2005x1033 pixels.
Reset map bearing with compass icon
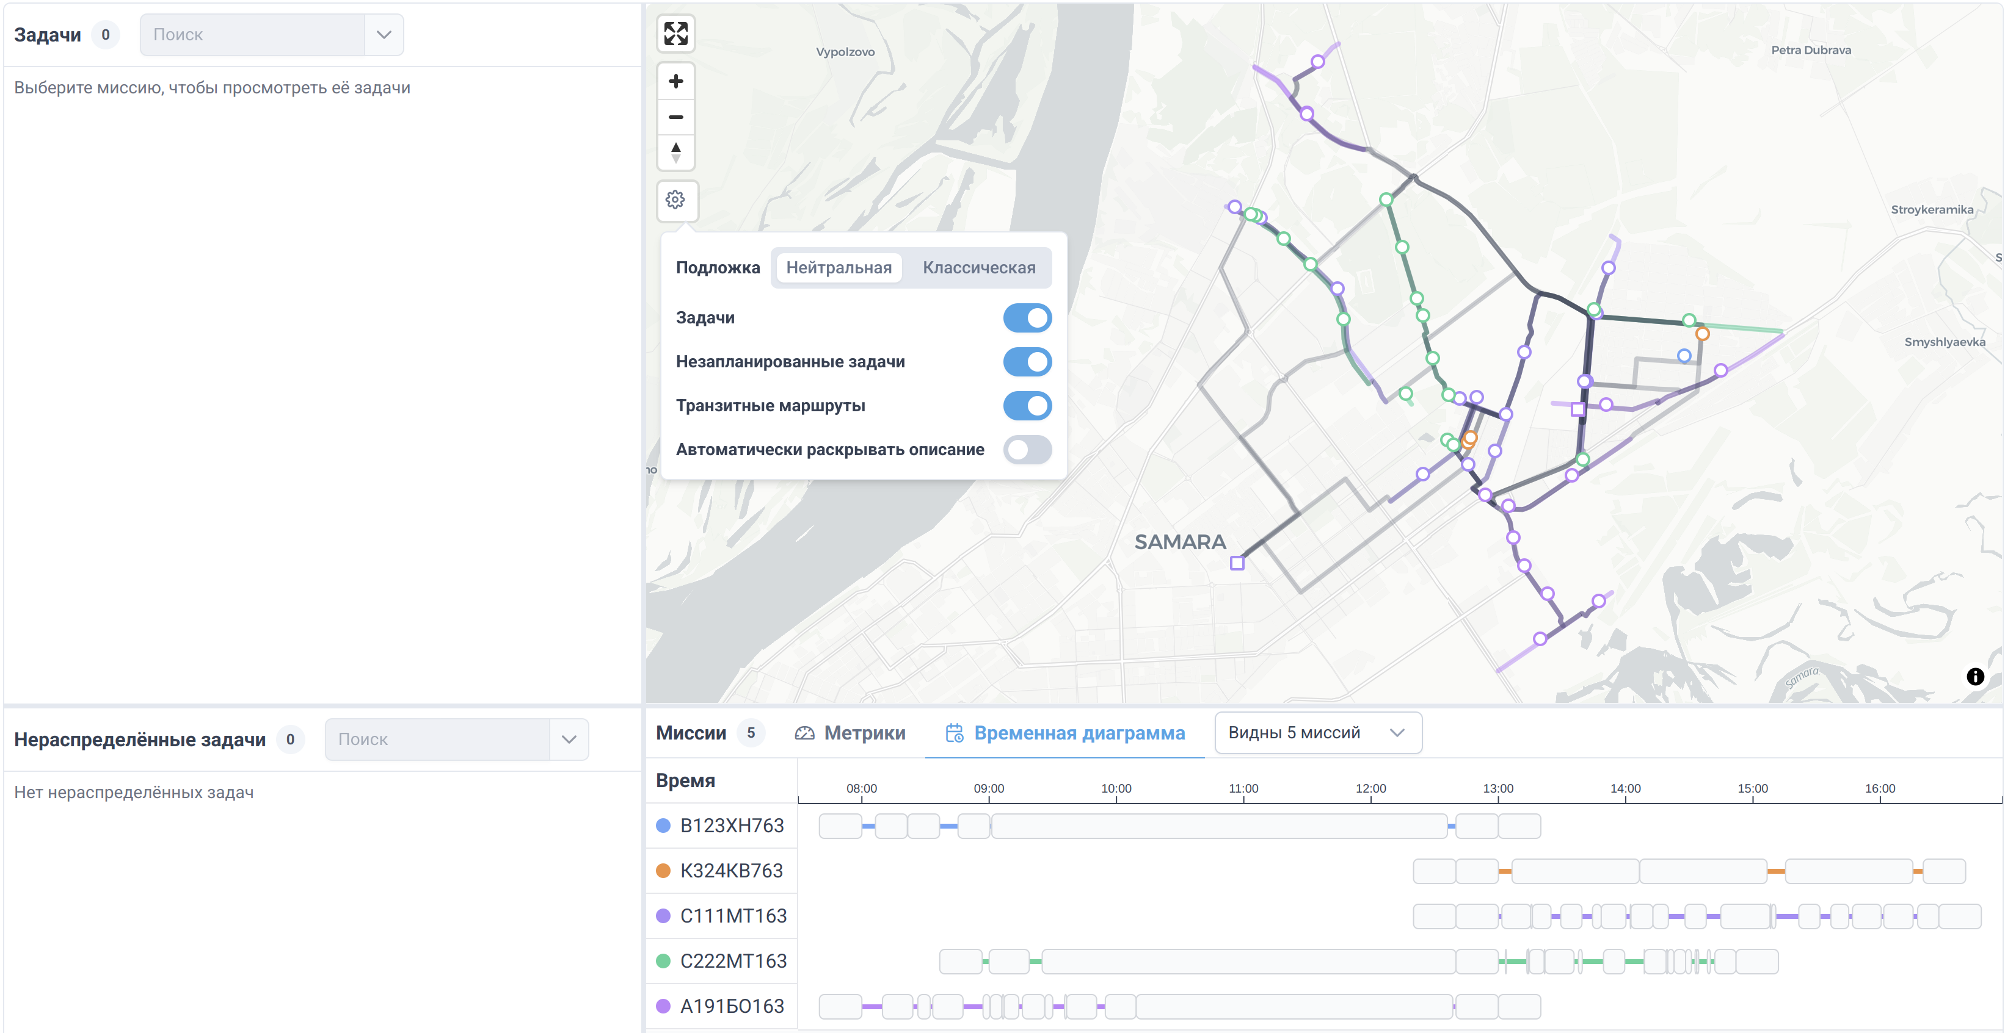coord(675,152)
